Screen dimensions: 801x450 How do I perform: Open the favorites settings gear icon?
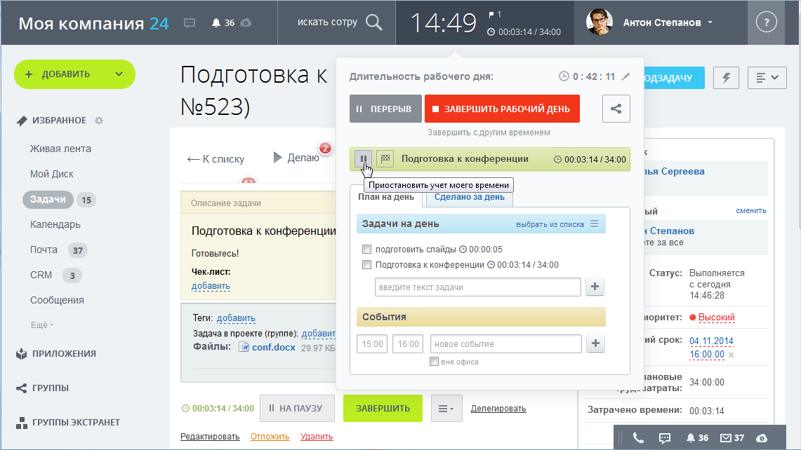coord(99,121)
